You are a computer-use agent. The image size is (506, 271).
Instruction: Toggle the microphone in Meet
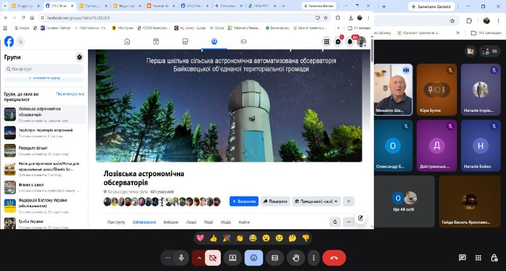tap(182, 258)
